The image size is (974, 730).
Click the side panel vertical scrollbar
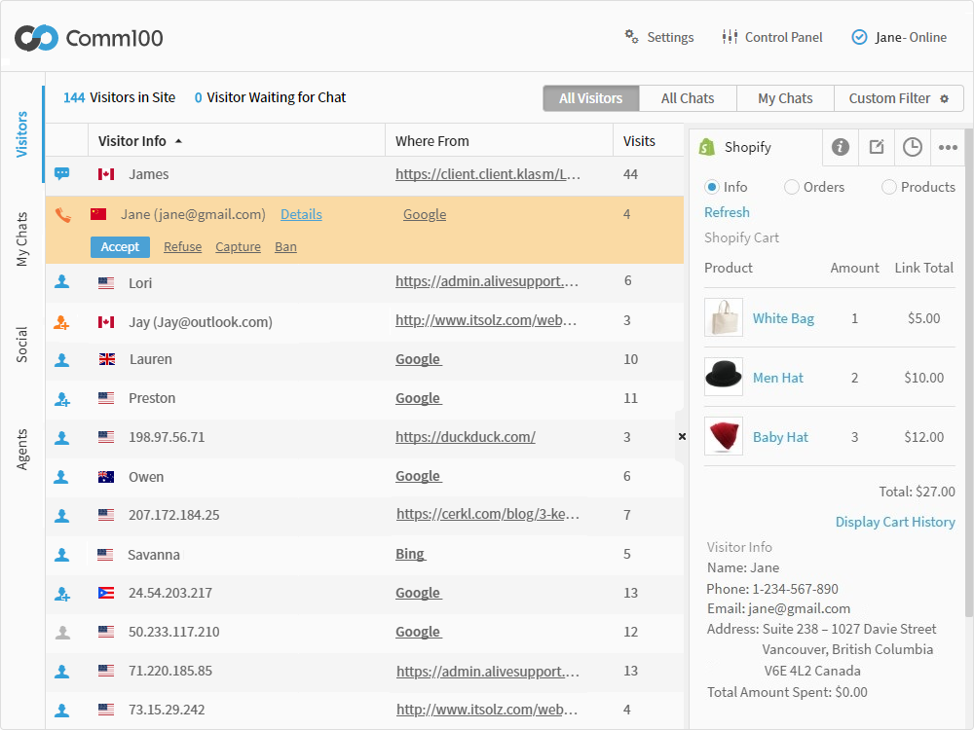(969, 373)
